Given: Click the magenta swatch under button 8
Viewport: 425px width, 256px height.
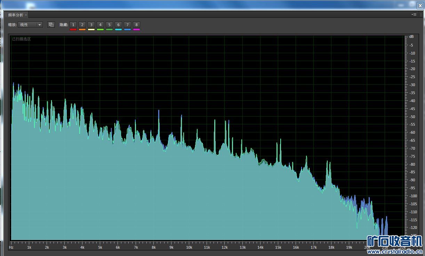Looking at the screenshot, I should coord(136,30).
